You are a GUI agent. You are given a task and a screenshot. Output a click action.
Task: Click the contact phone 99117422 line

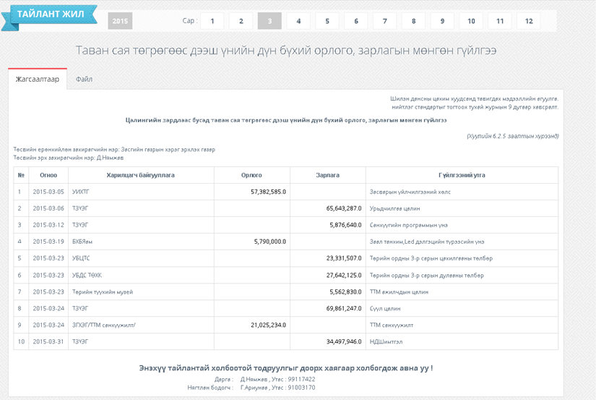(x=277, y=379)
